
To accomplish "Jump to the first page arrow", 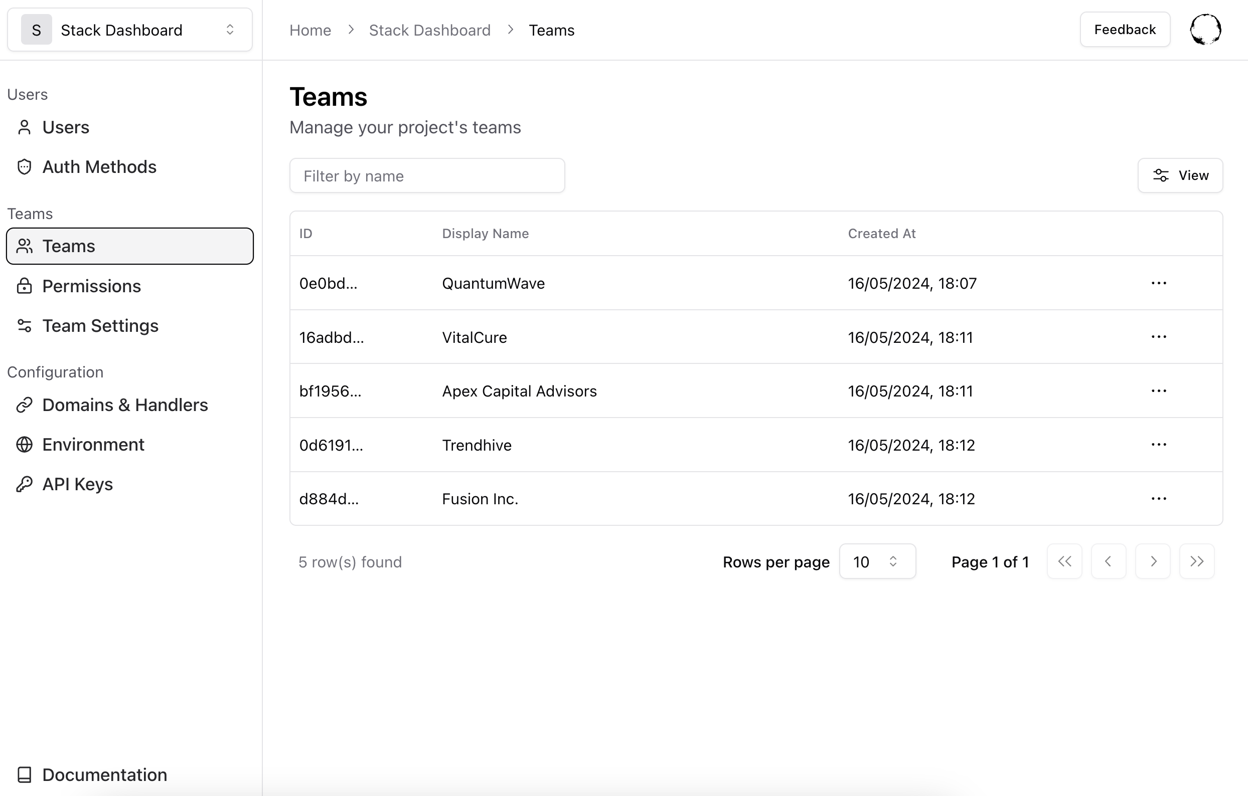I will 1064,561.
